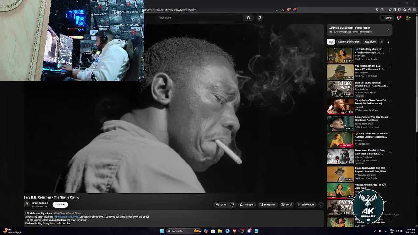Like the video (2,7 M thumbs up)
The width and height of the screenshot is (418, 235).
tap(221, 205)
